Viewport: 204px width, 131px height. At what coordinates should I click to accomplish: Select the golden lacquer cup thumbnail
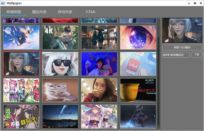click(x=138, y=90)
